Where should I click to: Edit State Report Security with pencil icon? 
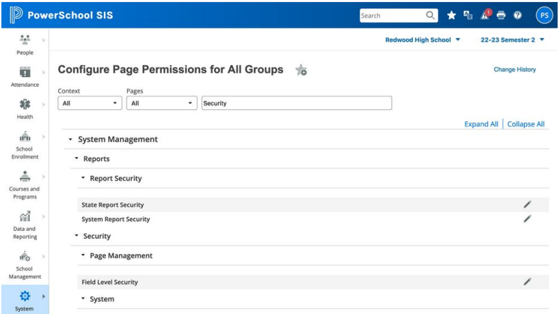tap(527, 204)
